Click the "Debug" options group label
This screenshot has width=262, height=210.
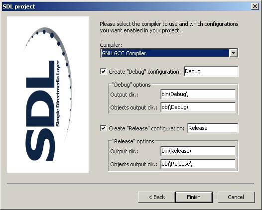point(131,85)
